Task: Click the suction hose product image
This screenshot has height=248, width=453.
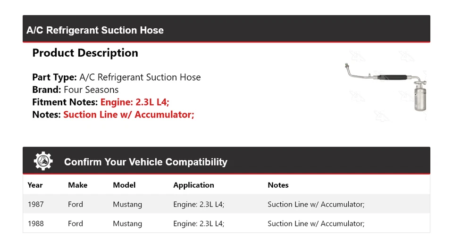Action: [x=386, y=85]
